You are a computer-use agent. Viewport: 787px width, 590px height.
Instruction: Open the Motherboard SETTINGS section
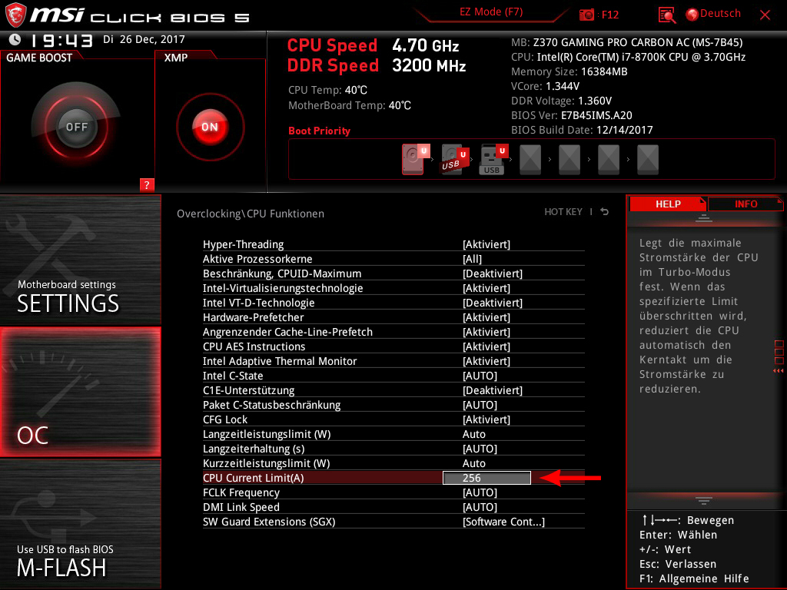[x=80, y=260]
